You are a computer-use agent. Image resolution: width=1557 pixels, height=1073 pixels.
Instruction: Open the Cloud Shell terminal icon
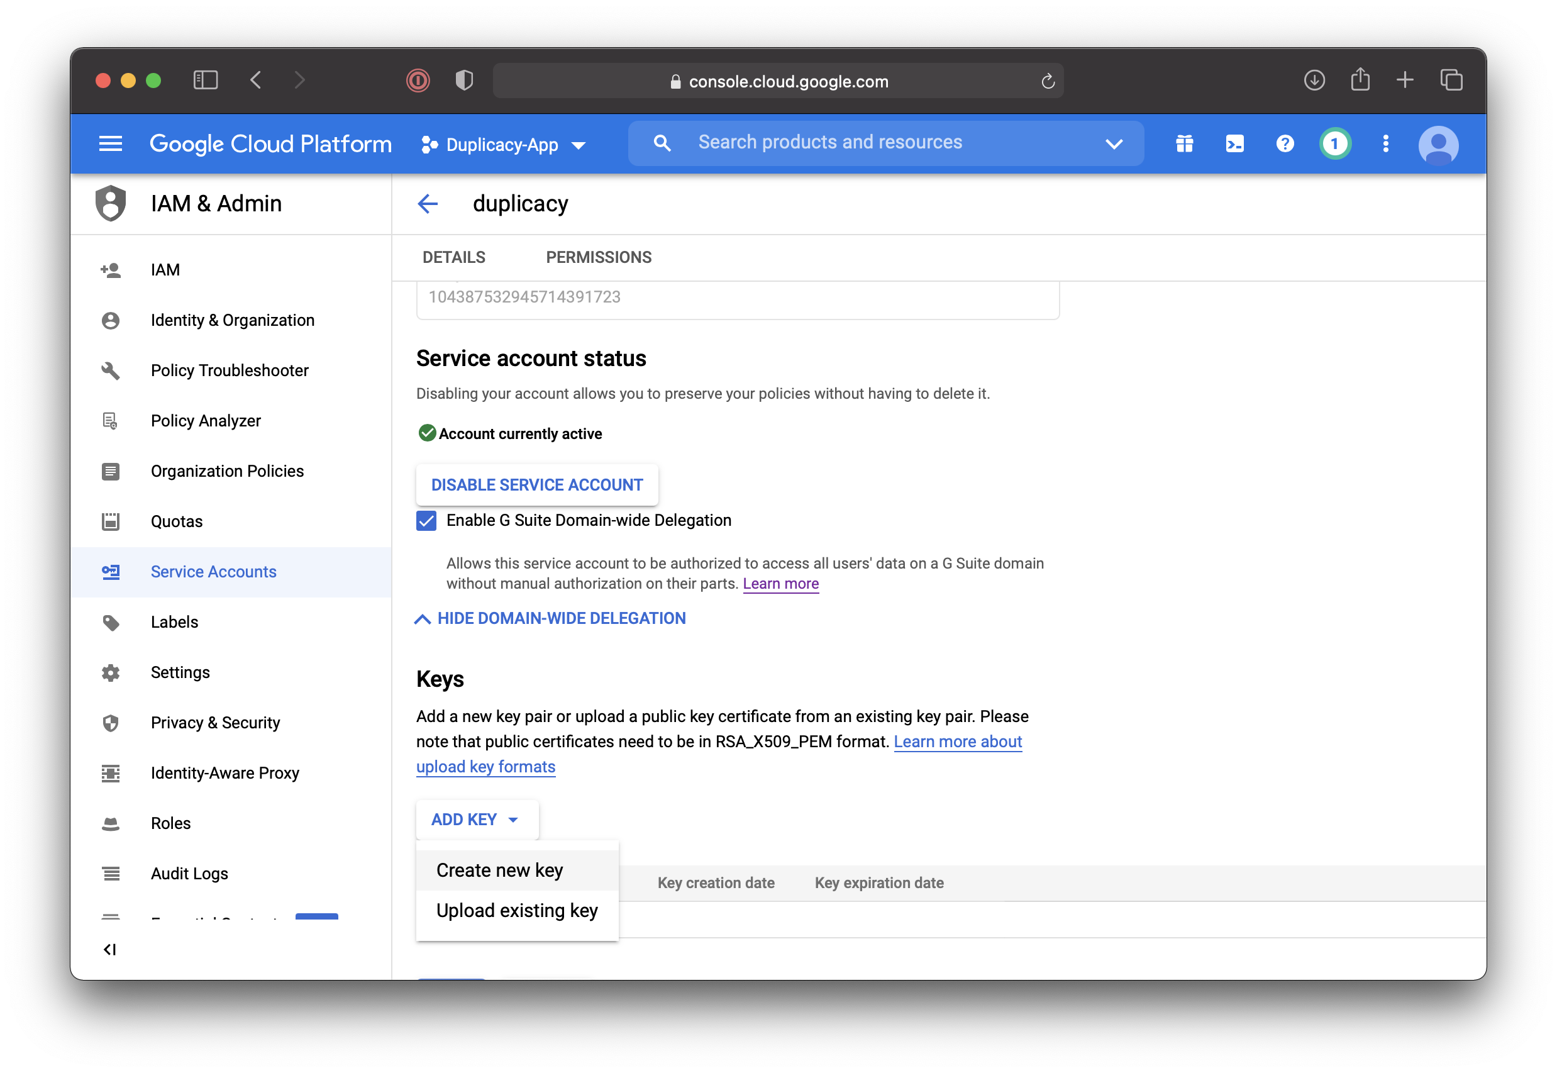pos(1234,144)
